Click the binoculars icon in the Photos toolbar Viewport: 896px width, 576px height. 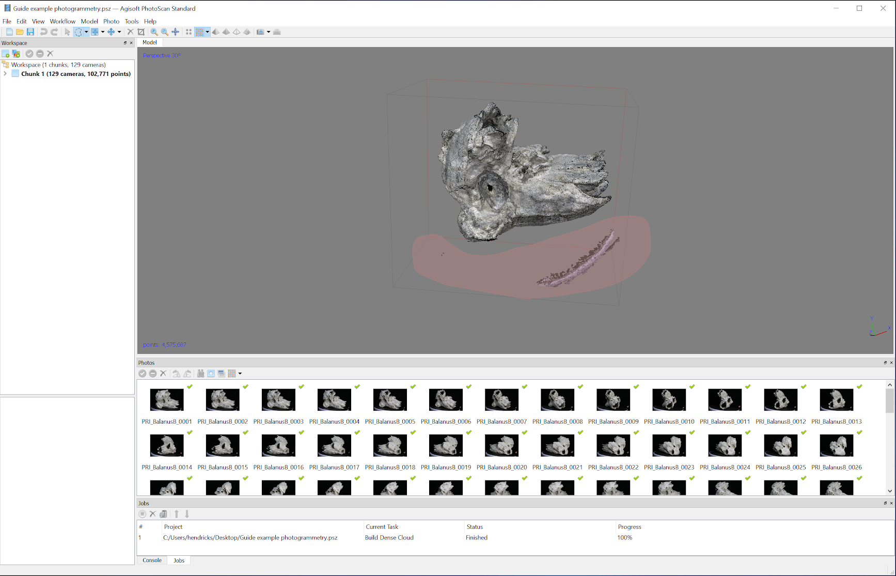200,373
